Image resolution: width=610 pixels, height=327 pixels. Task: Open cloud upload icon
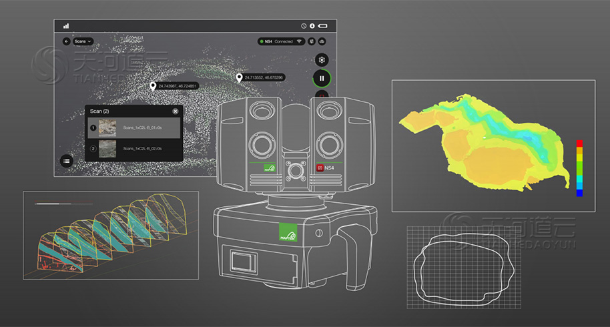(322, 41)
